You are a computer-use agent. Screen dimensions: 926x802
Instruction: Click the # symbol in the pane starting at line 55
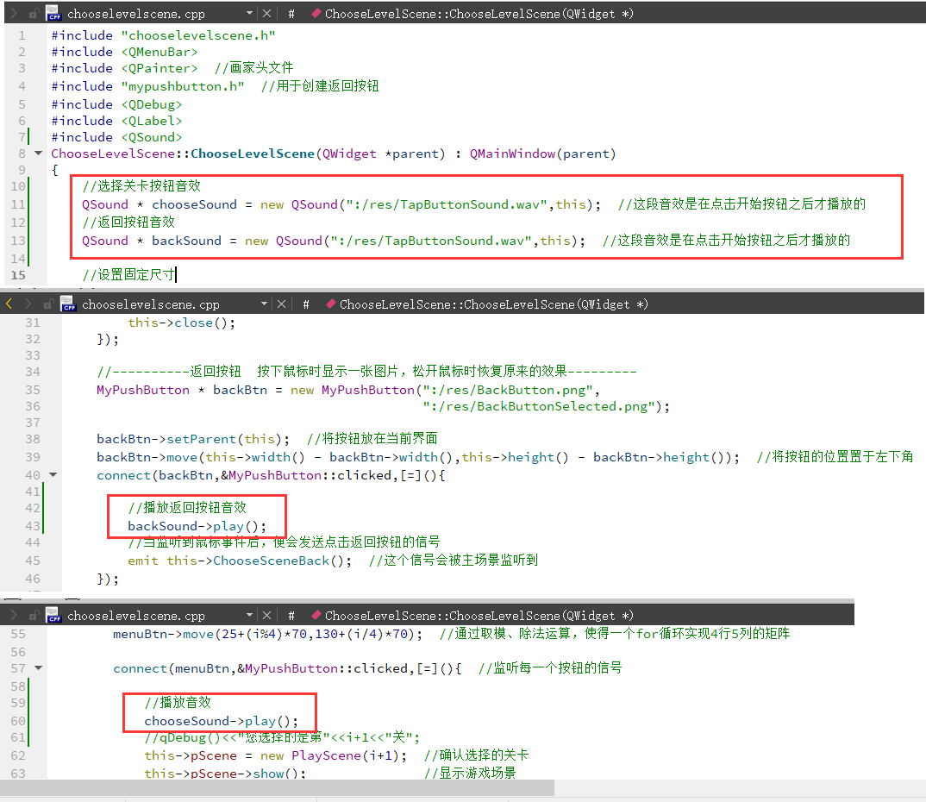coord(291,616)
